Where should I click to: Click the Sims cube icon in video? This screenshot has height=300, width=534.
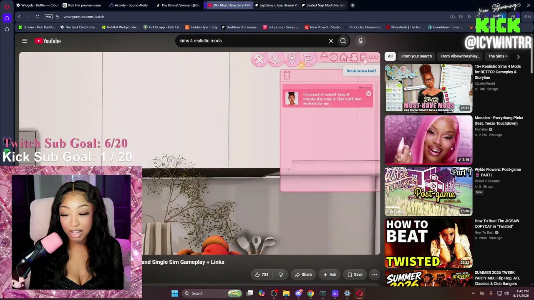[x=333, y=57]
